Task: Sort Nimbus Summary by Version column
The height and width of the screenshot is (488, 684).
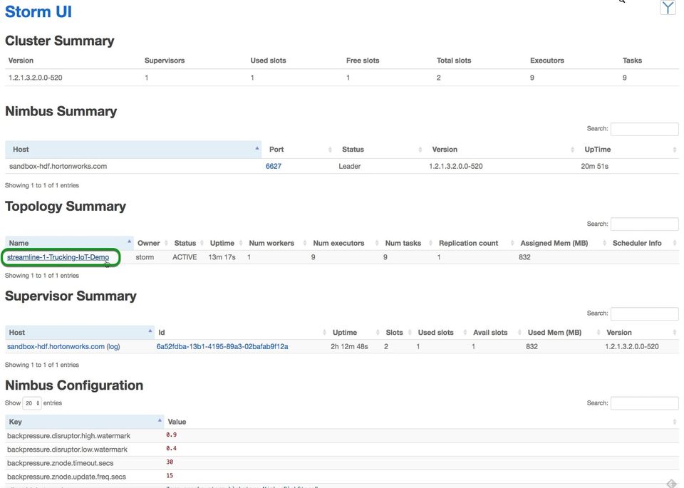Action: 501,149
